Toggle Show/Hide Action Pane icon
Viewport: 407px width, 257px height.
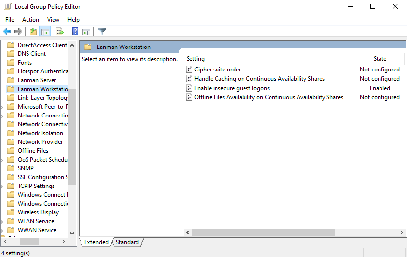click(x=86, y=32)
